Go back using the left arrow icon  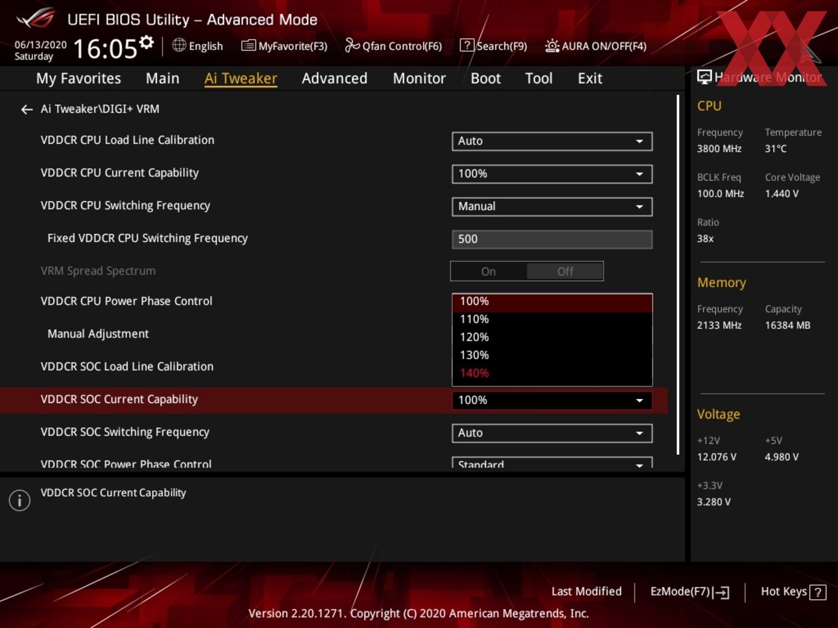coord(26,110)
